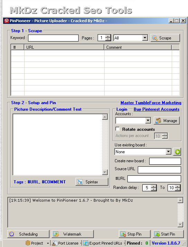The image size is (188, 247).
Task: Click the Scrape button
Action: [165, 38]
